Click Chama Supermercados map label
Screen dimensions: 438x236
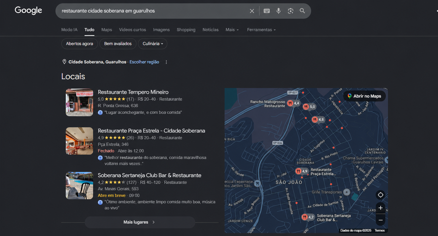(x=363, y=160)
